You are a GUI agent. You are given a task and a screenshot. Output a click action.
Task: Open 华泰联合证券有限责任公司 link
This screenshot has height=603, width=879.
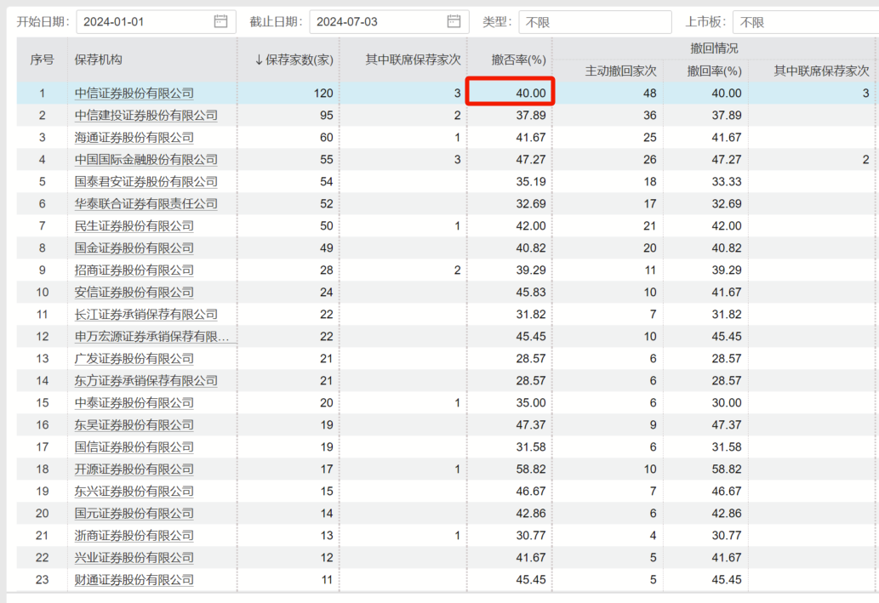tap(146, 204)
